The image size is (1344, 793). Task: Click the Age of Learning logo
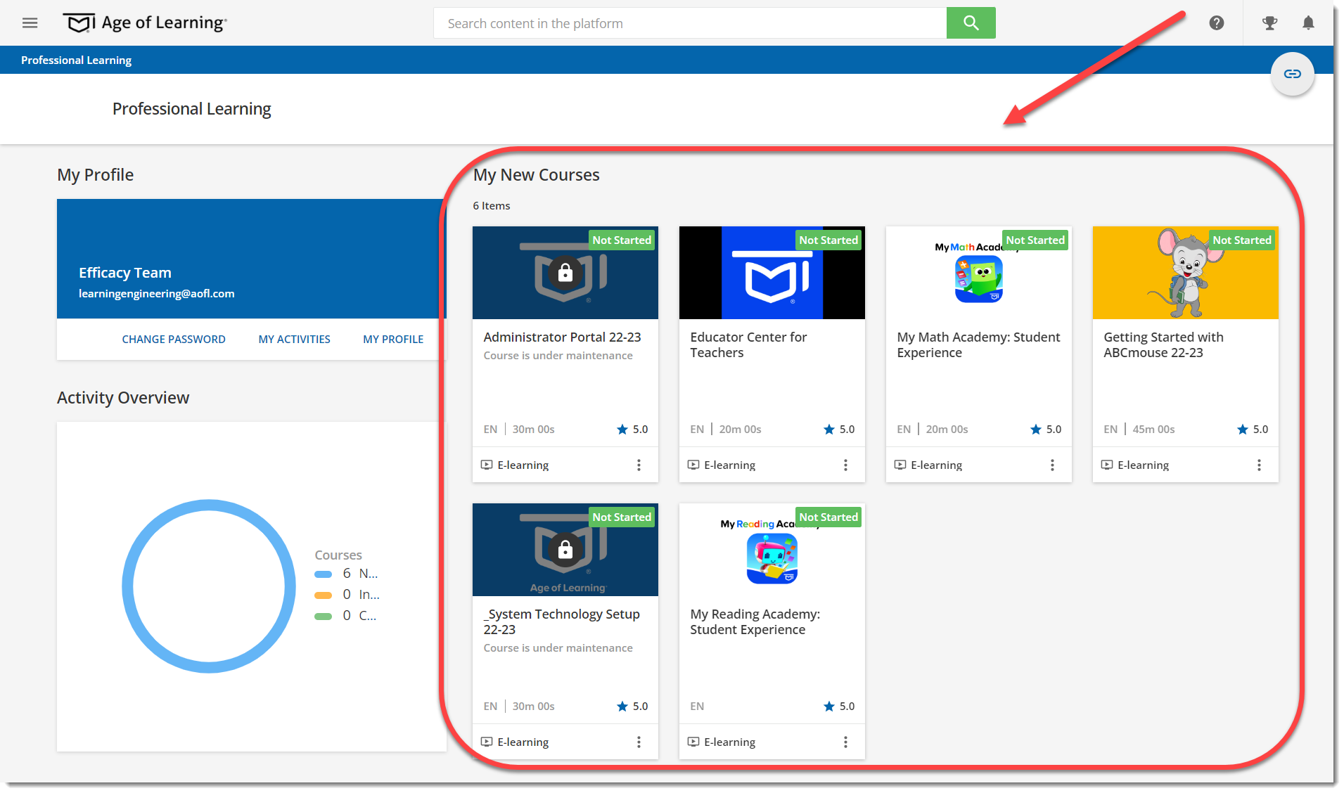[145, 23]
